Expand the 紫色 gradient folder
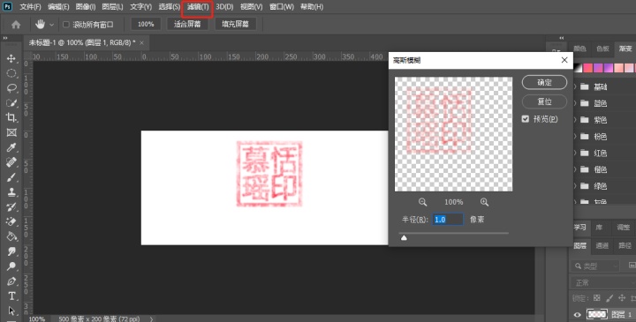This screenshot has width=636, height=322. [x=575, y=120]
